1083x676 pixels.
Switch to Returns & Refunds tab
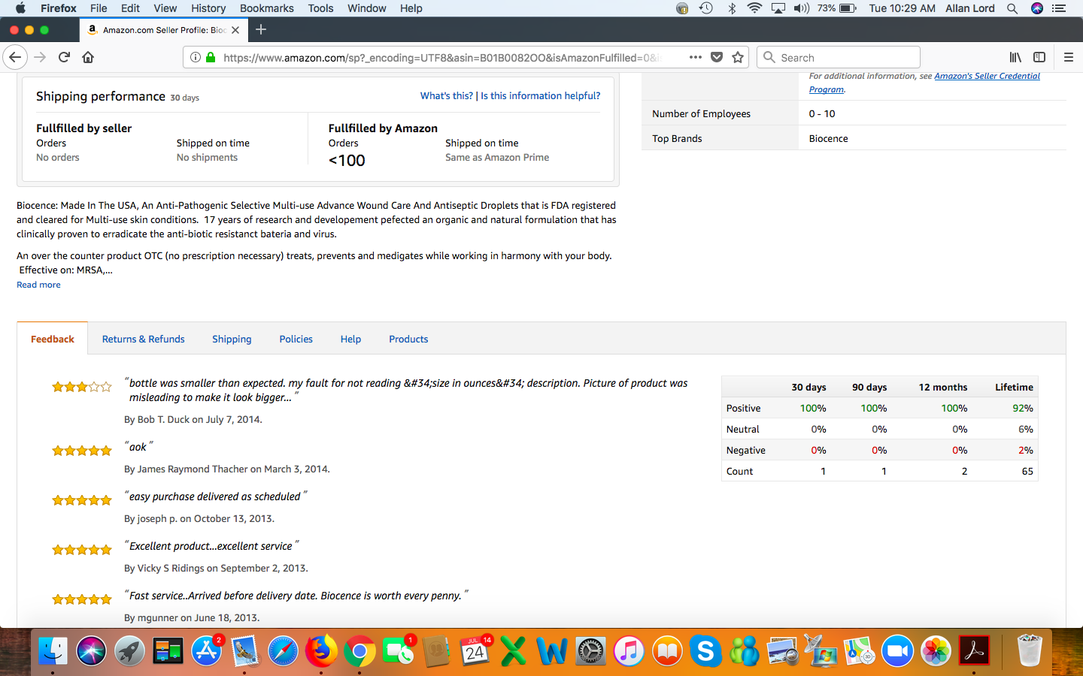tap(144, 339)
